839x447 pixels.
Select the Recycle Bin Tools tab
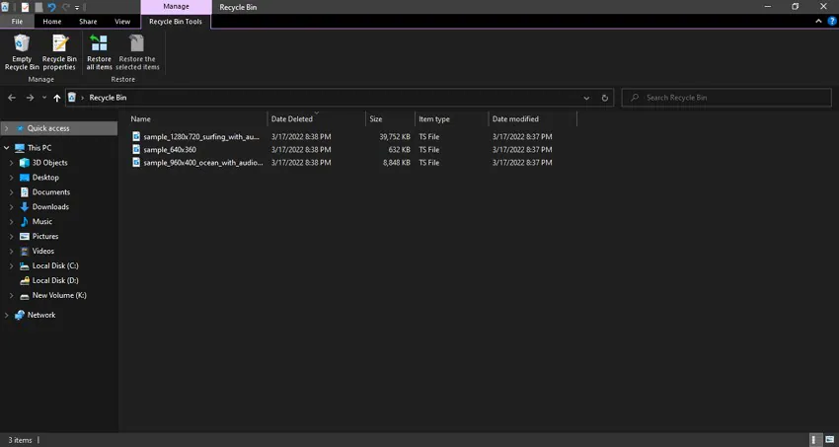click(x=176, y=22)
